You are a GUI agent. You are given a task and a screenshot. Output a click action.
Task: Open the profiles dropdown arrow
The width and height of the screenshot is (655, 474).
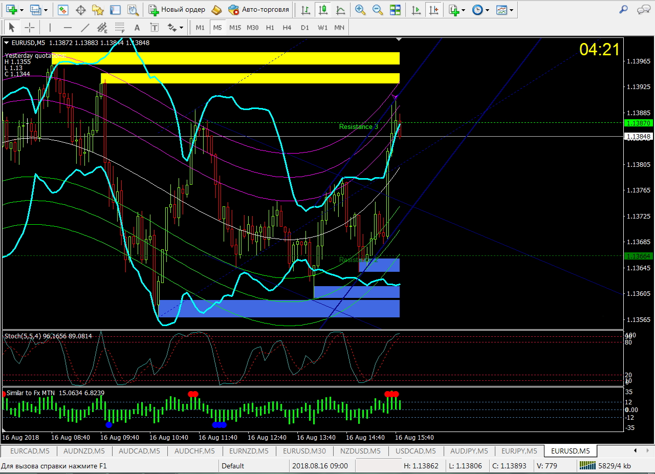click(46, 10)
